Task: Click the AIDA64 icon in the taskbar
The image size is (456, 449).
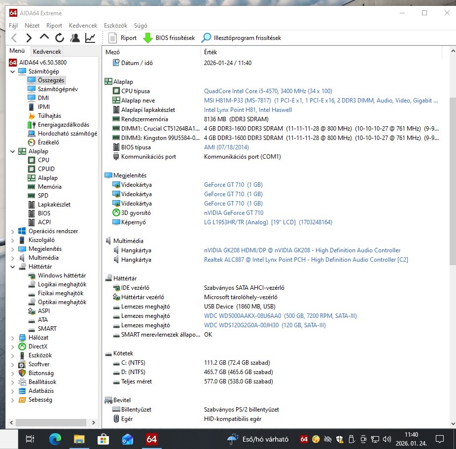Action: click(151, 438)
